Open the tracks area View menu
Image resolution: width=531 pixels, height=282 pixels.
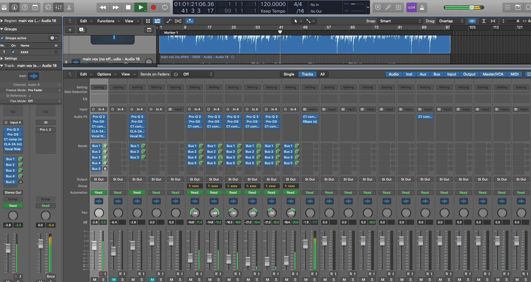132,21
